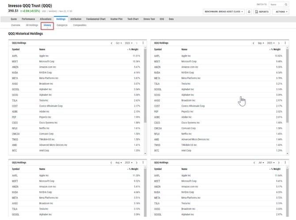Open the Oct month dropdown

point(119,43)
